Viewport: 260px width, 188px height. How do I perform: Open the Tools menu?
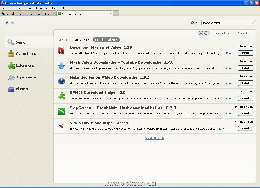coord(54,8)
